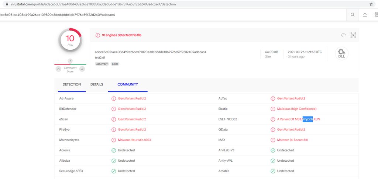Vote malicious with the X community button
The width and height of the screenshot is (378, 179).
pyautogui.click(x=58, y=69)
